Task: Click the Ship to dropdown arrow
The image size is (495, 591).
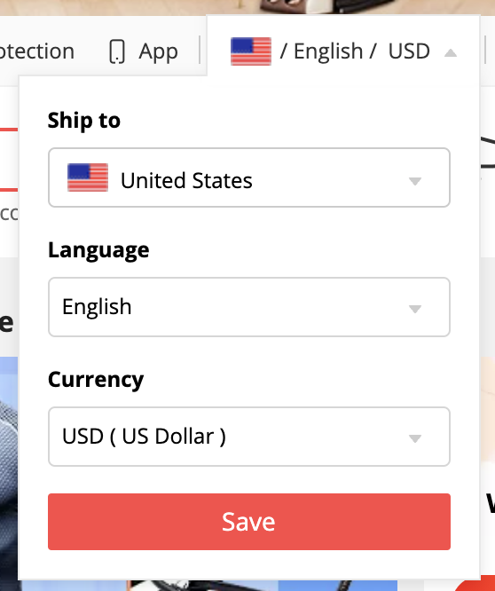Action: [415, 181]
